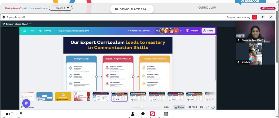Click the 39% zoom level

[x=166, y=107]
